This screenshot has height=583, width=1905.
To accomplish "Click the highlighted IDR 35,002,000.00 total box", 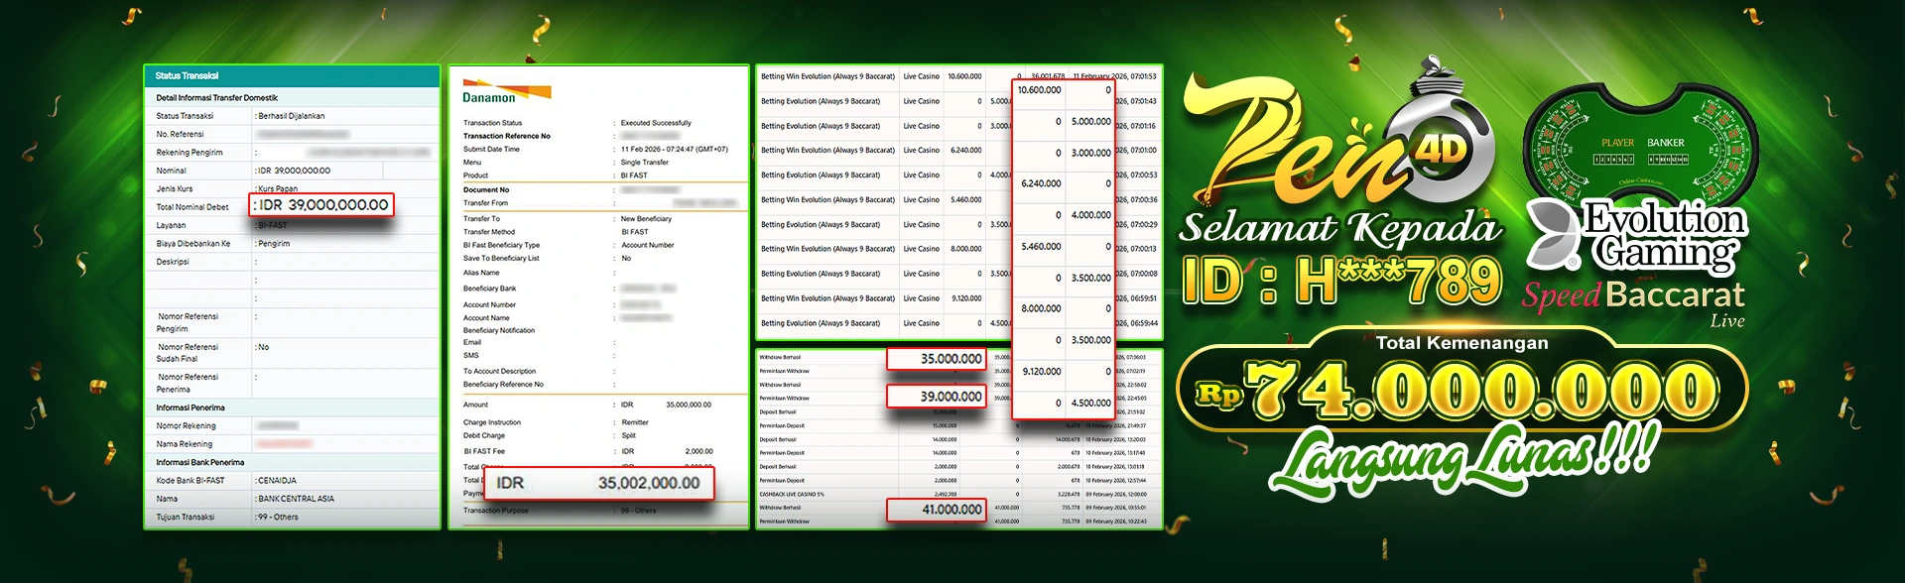I will click(598, 483).
